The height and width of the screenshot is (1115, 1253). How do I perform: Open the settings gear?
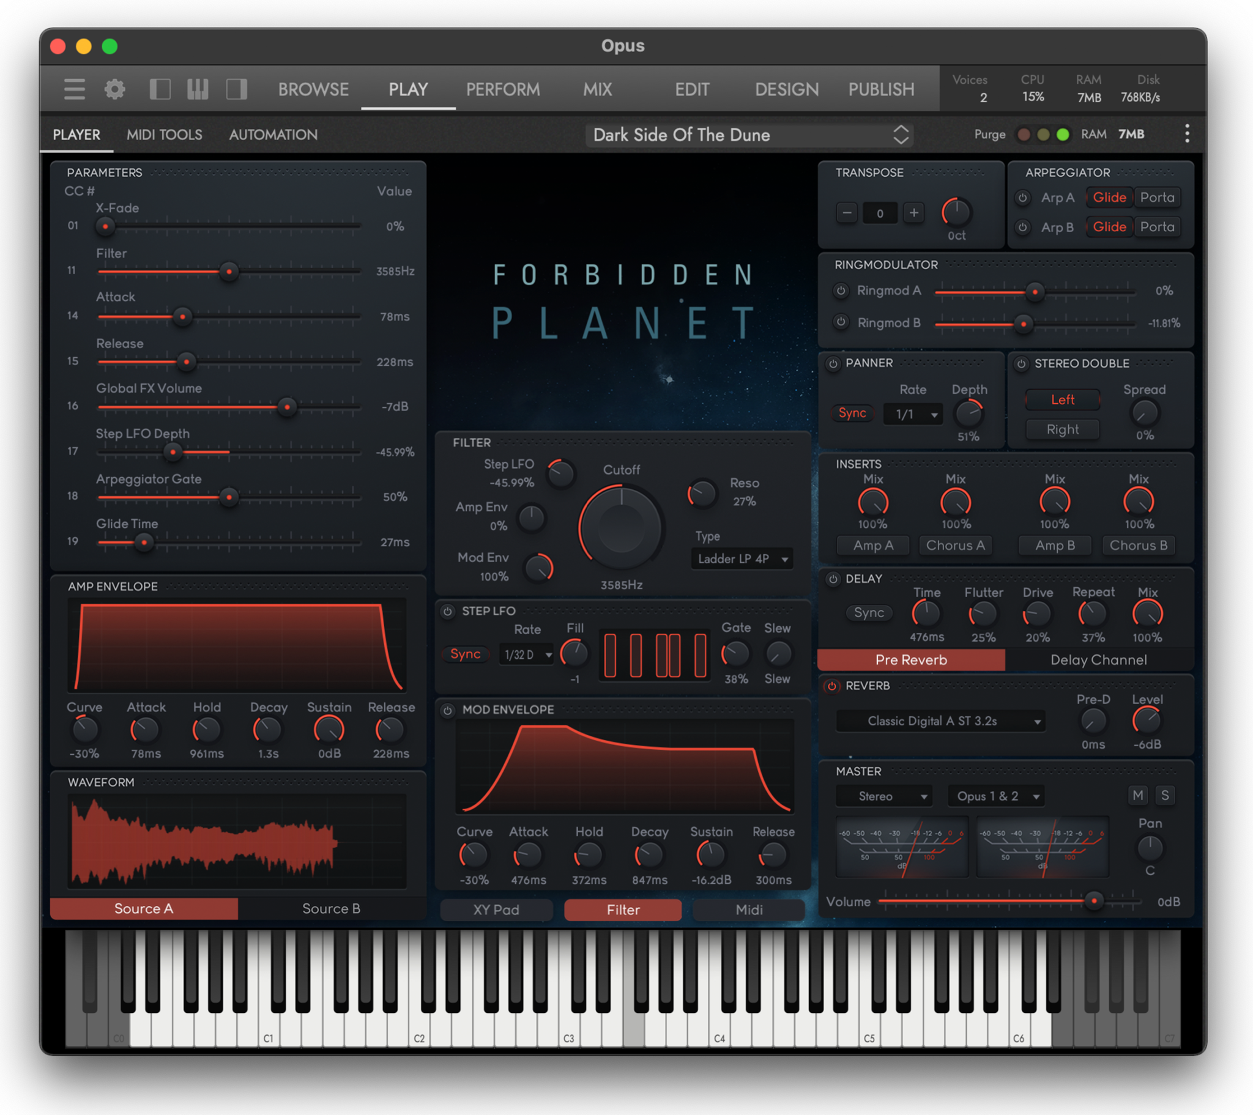[114, 89]
